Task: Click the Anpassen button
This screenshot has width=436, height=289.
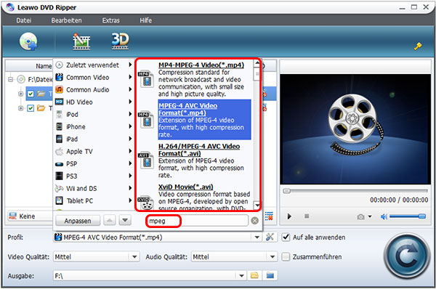Action: pyautogui.click(x=78, y=221)
